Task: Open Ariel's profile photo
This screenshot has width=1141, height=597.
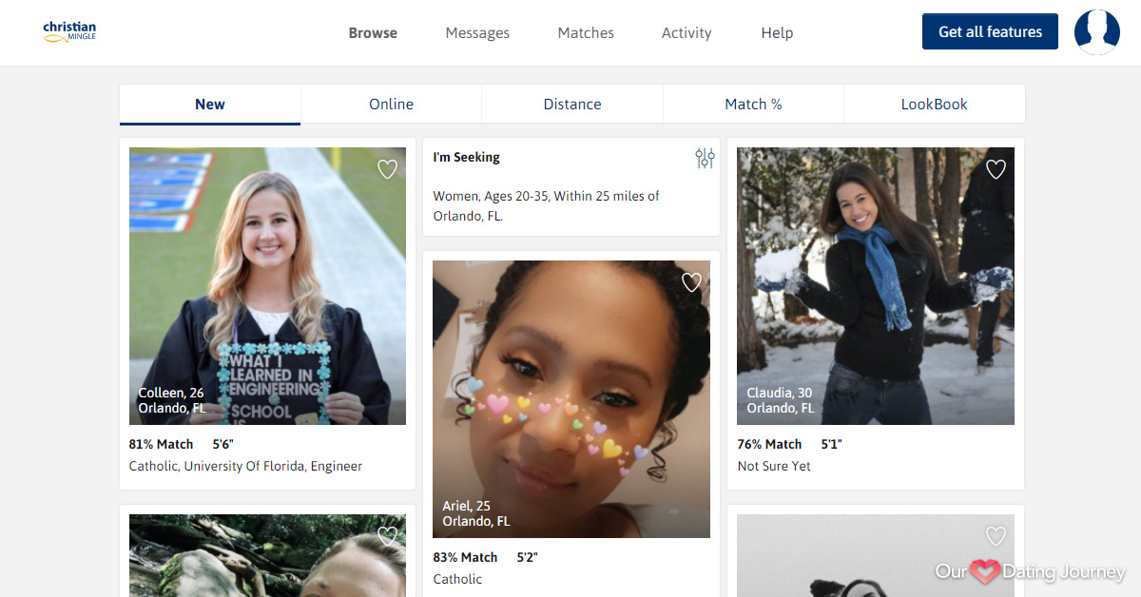Action: (x=571, y=399)
